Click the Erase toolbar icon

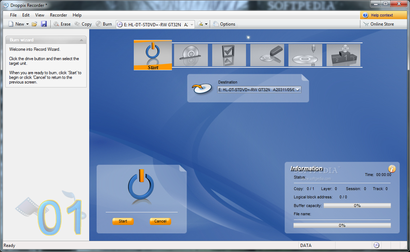tap(56, 24)
